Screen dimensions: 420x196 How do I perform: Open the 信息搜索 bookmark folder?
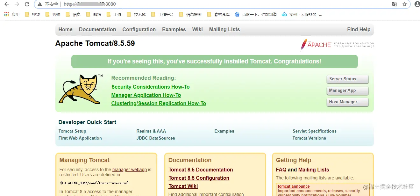pyautogui.click(x=190, y=14)
